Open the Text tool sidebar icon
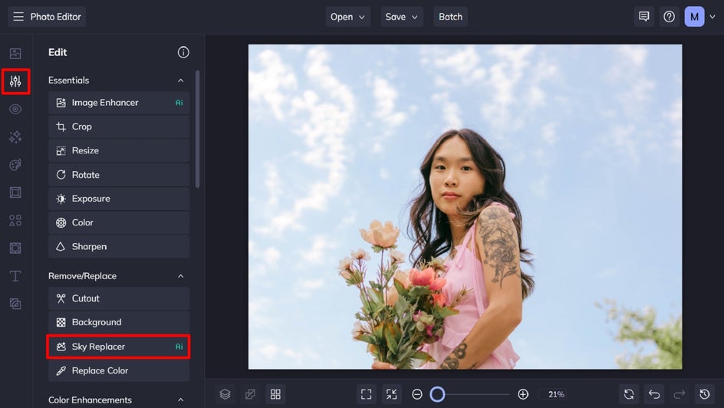724x408 pixels. tap(15, 276)
